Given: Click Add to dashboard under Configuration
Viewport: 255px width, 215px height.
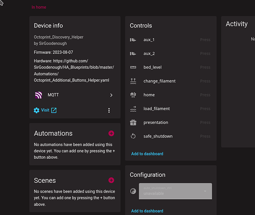Looking at the screenshot, I should pyautogui.click(x=147, y=211).
